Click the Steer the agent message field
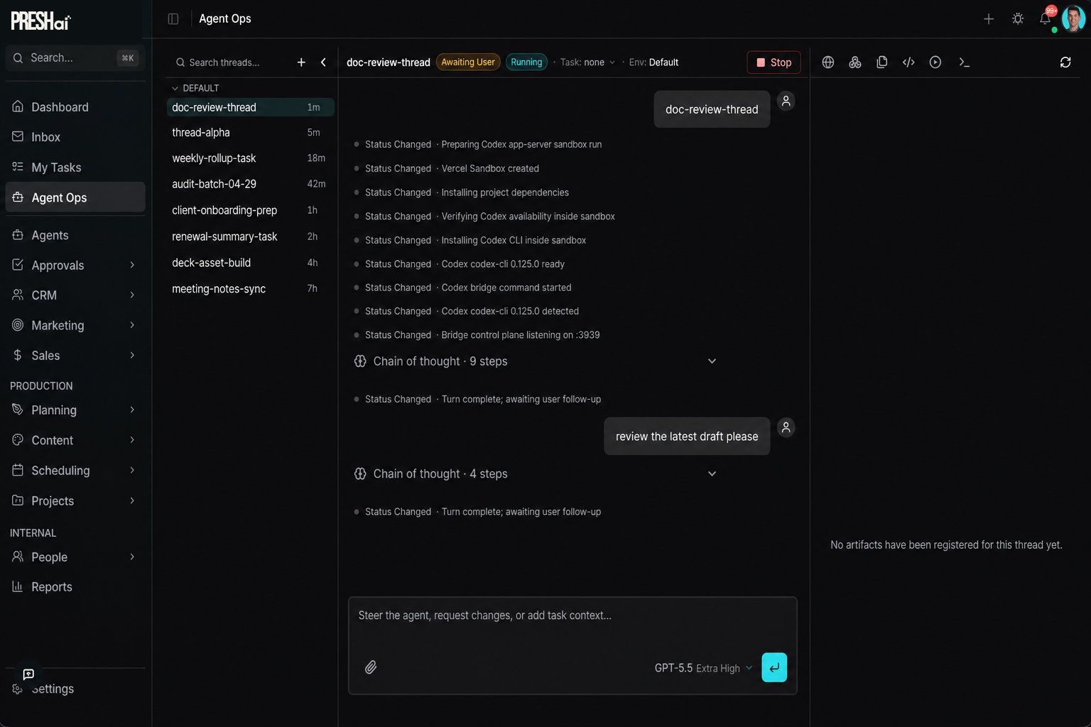This screenshot has height=727, width=1091. coord(572,616)
